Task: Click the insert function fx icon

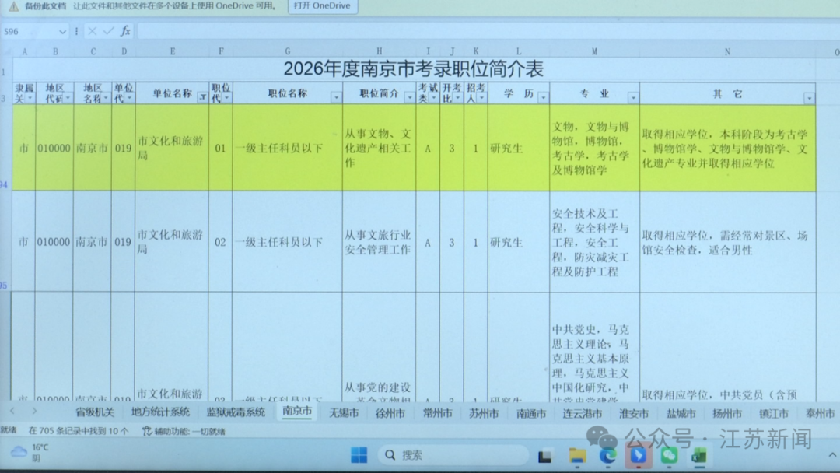Action: pos(125,31)
